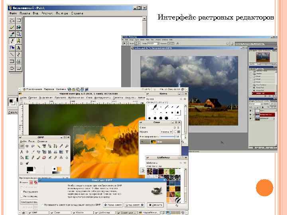
Task: Pick the Curve tool in Paint
Action: point(18,55)
